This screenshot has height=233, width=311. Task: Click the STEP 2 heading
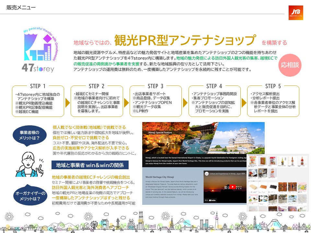(97, 86)
